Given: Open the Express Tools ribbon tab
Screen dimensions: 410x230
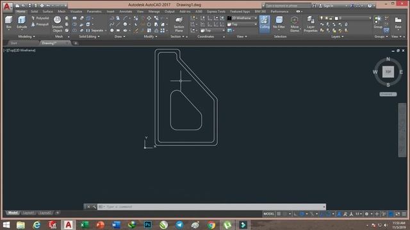Looking at the screenshot, I should pos(216,11).
